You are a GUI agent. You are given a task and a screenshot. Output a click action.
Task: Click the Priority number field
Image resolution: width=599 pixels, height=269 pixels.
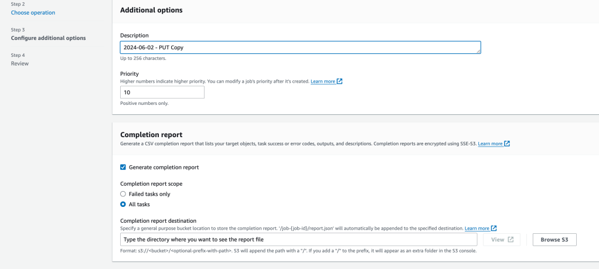click(162, 93)
